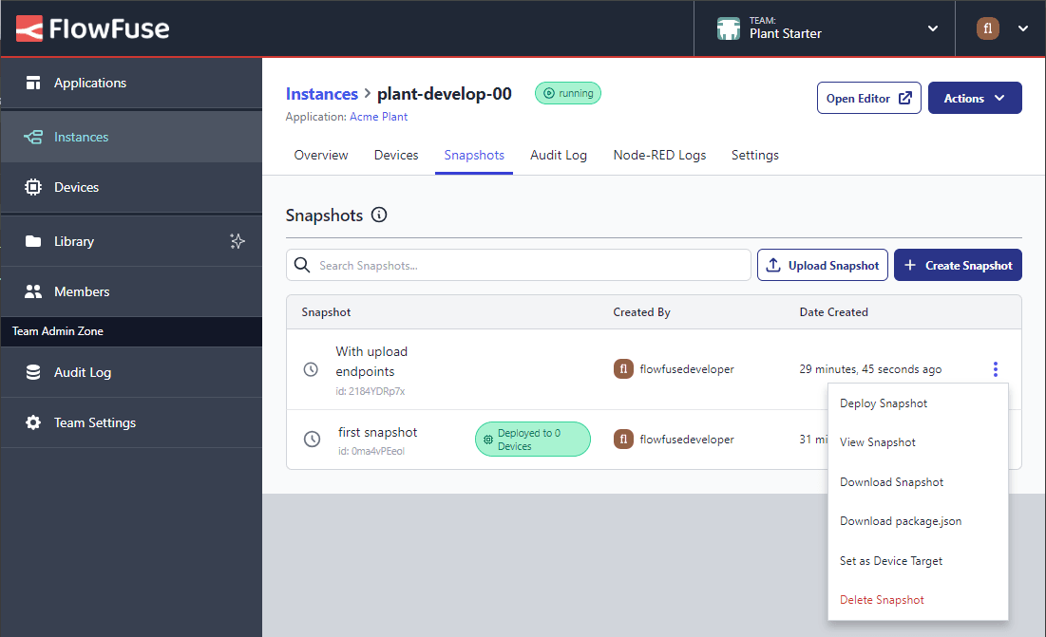The height and width of the screenshot is (637, 1046).
Task: Open the three-dot menu on the upload snapshot
Action: click(995, 369)
